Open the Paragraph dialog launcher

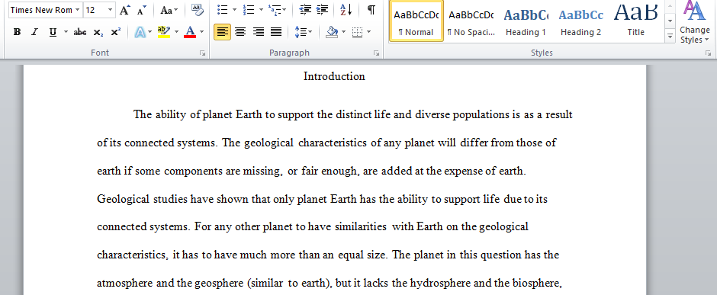click(x=376, y=53)
